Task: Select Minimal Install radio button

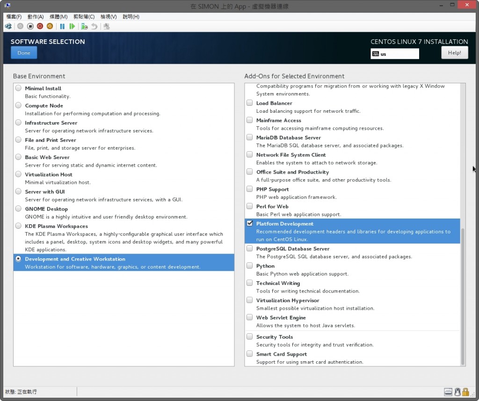Action: pyautogui.click(x=18, y=88)
